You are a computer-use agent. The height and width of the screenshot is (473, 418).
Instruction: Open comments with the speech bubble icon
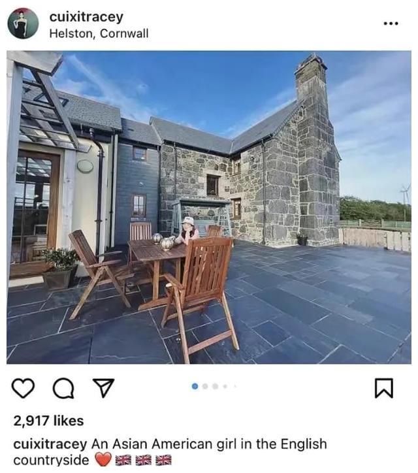click(63, 388)
